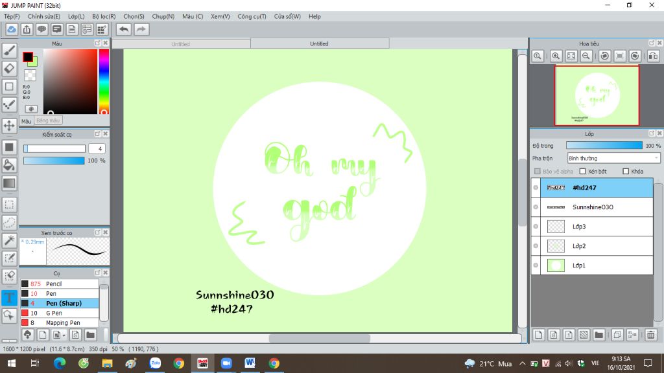
Task: Select the Bucket fill tool
Action: [x=9, y=165]
